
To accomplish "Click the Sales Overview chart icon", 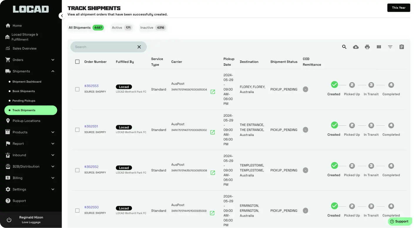I will (x=8, y=48).
